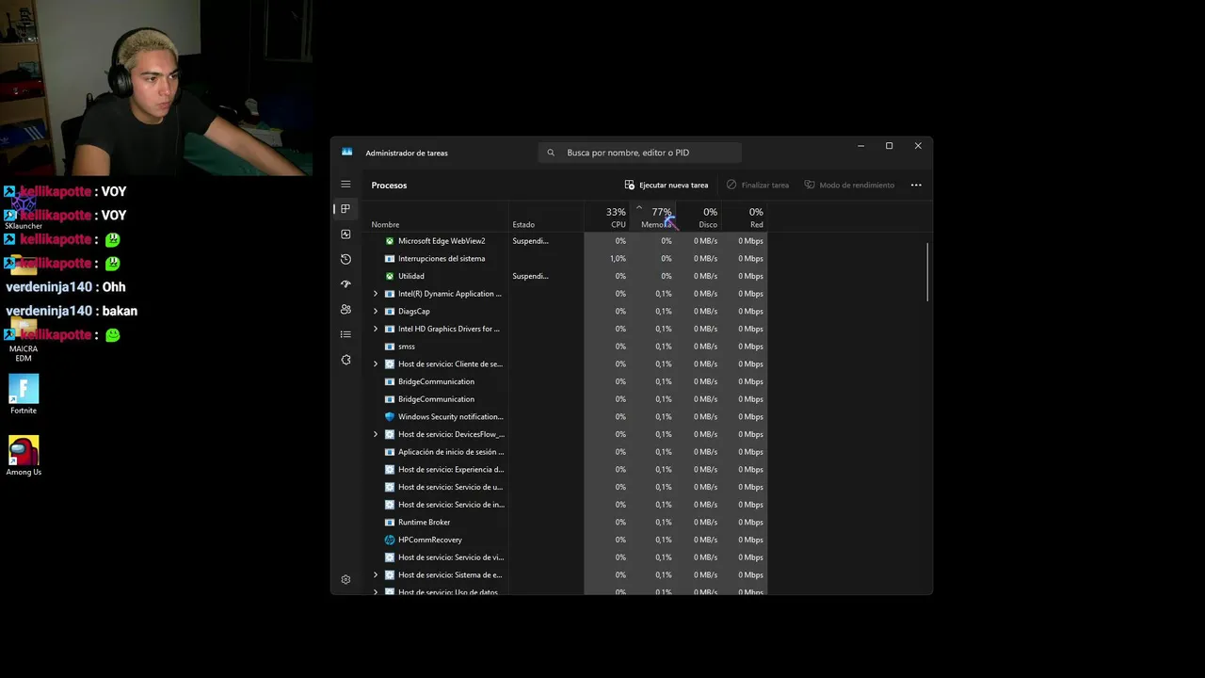Select 'Host de servicio: Experiencia d...' row
1205x678 pixels.
click(x=568, y=469)
